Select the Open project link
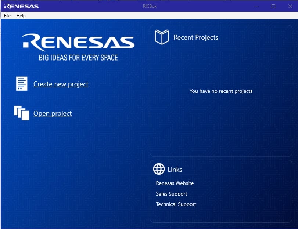The width and height of the screenshot is (298, 229). [x=53, y=113]
